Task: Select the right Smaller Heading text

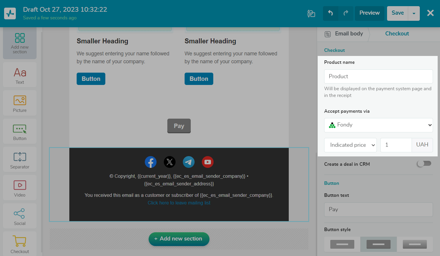Action: click(x=210, y=41)
